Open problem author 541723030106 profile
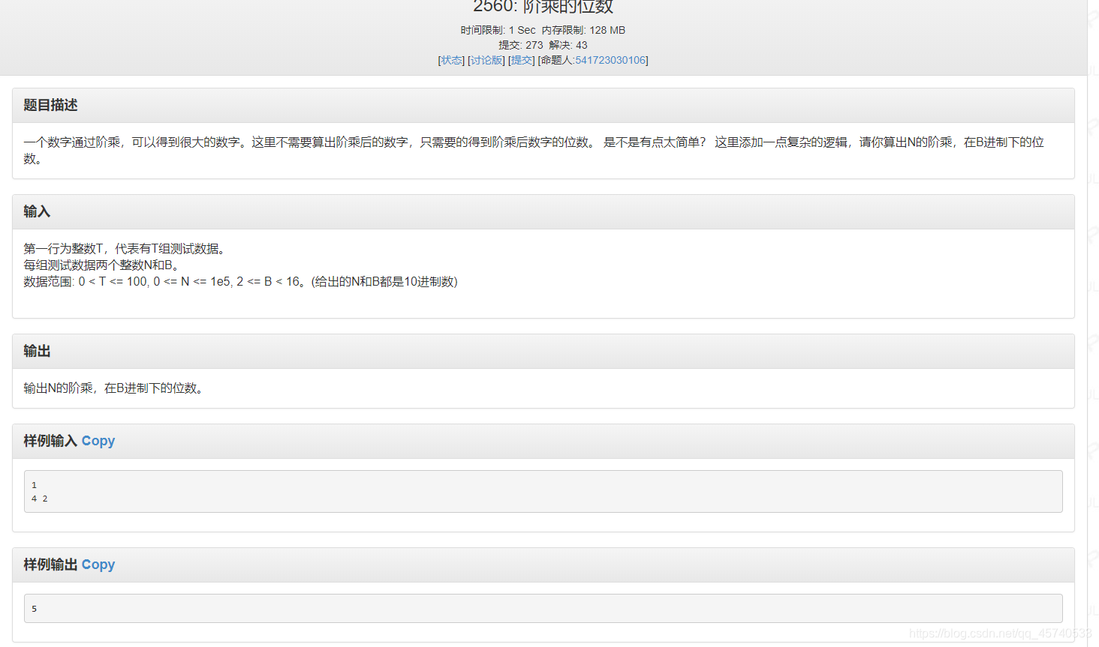Viewport: 1099px width, 647px height. 610,60
